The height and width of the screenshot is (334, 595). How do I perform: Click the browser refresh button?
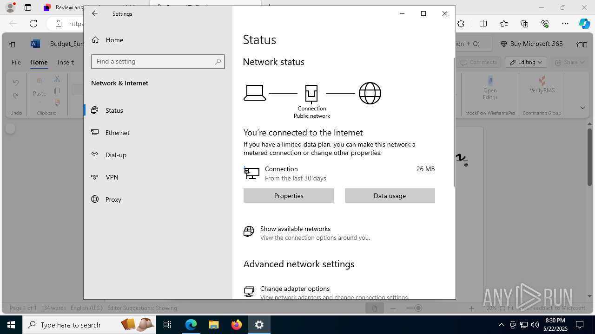[x=33, y=24]
